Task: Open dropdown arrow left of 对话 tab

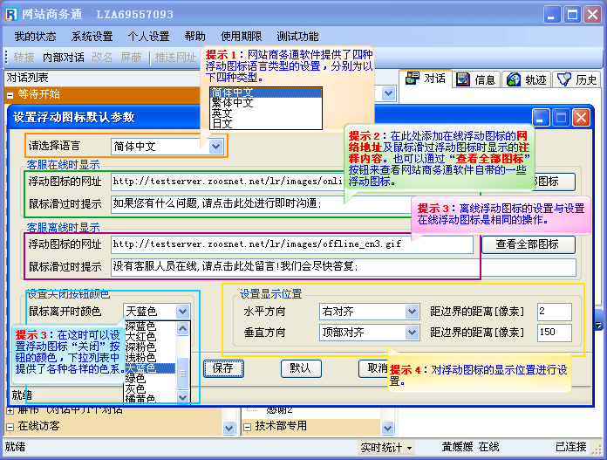Action: pyautogui.click(x=388, y=93)
